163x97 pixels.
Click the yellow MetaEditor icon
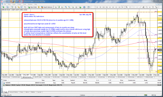click(39, 7)
